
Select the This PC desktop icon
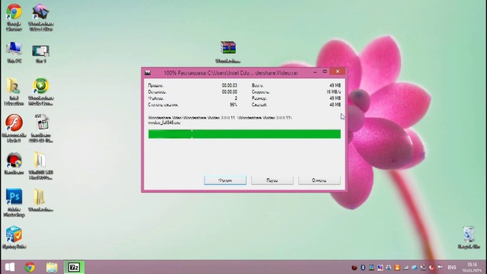pos(14,53)
